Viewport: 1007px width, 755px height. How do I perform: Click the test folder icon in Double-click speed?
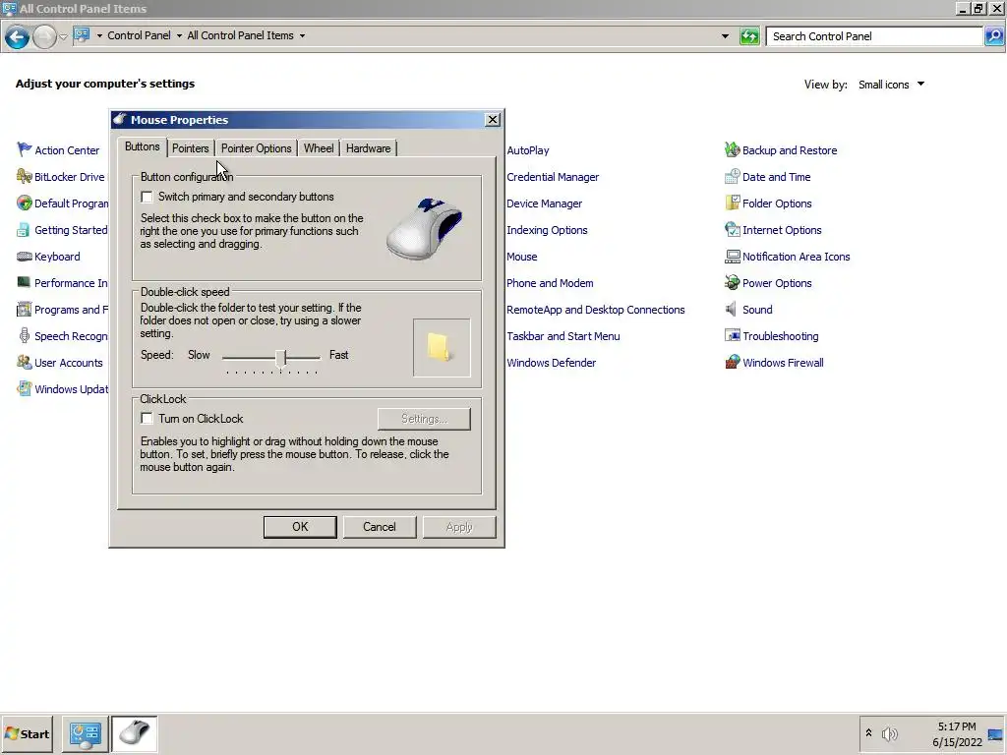pos(442,347)
